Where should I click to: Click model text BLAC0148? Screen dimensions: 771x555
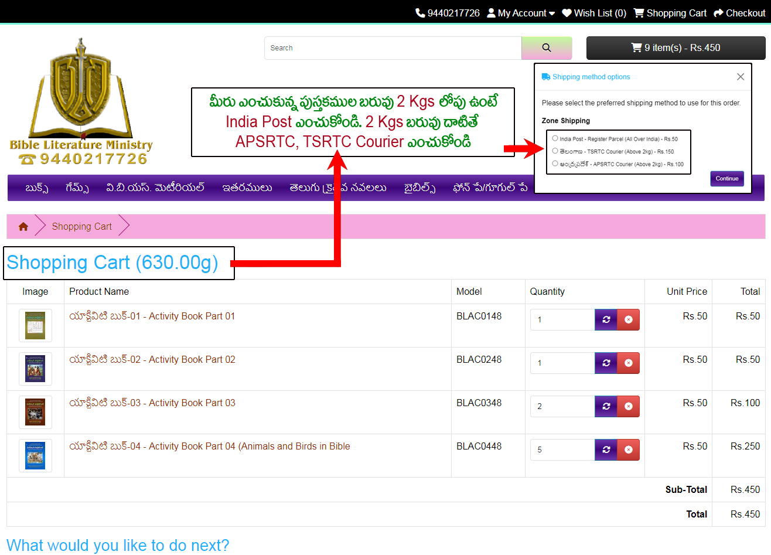point(479,316)
